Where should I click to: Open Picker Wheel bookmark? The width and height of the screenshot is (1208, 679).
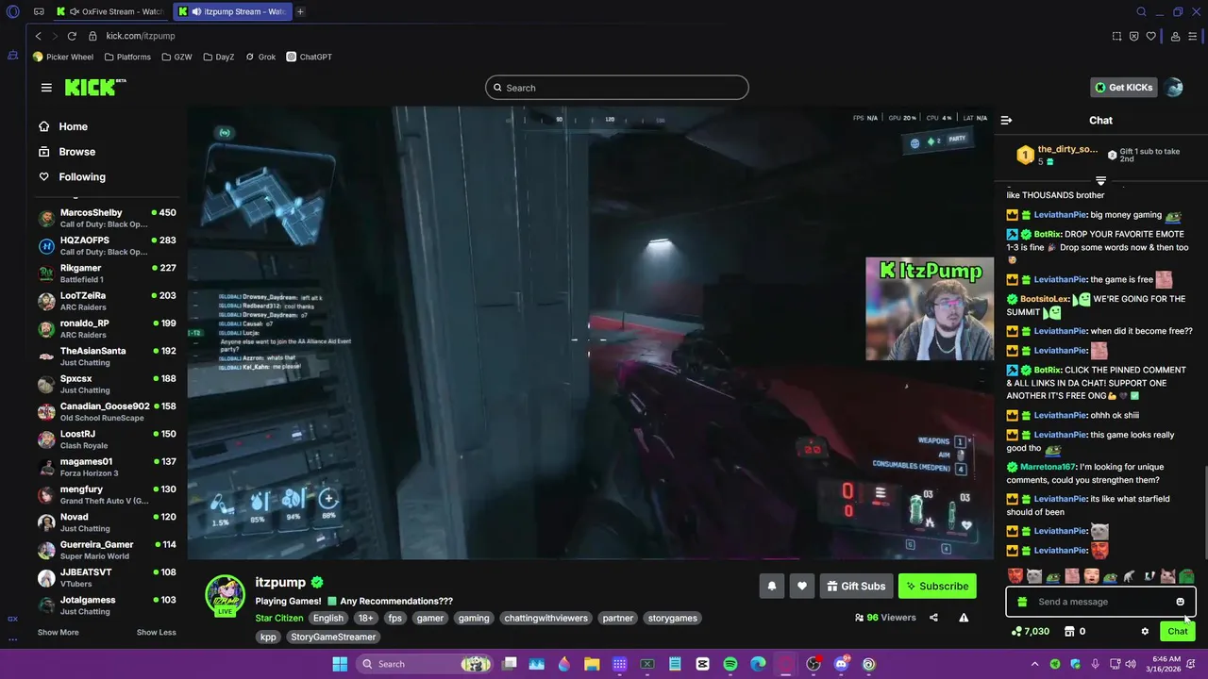[x=63, y=57]
